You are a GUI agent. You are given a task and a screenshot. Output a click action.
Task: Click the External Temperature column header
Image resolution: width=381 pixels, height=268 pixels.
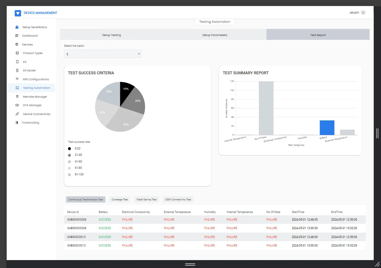coord(177,212)
